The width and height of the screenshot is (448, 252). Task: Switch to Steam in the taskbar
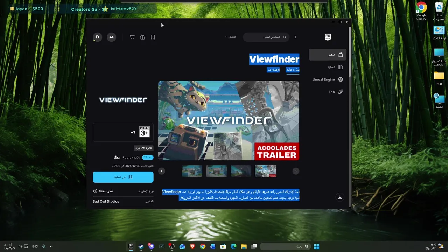[141, 246]
